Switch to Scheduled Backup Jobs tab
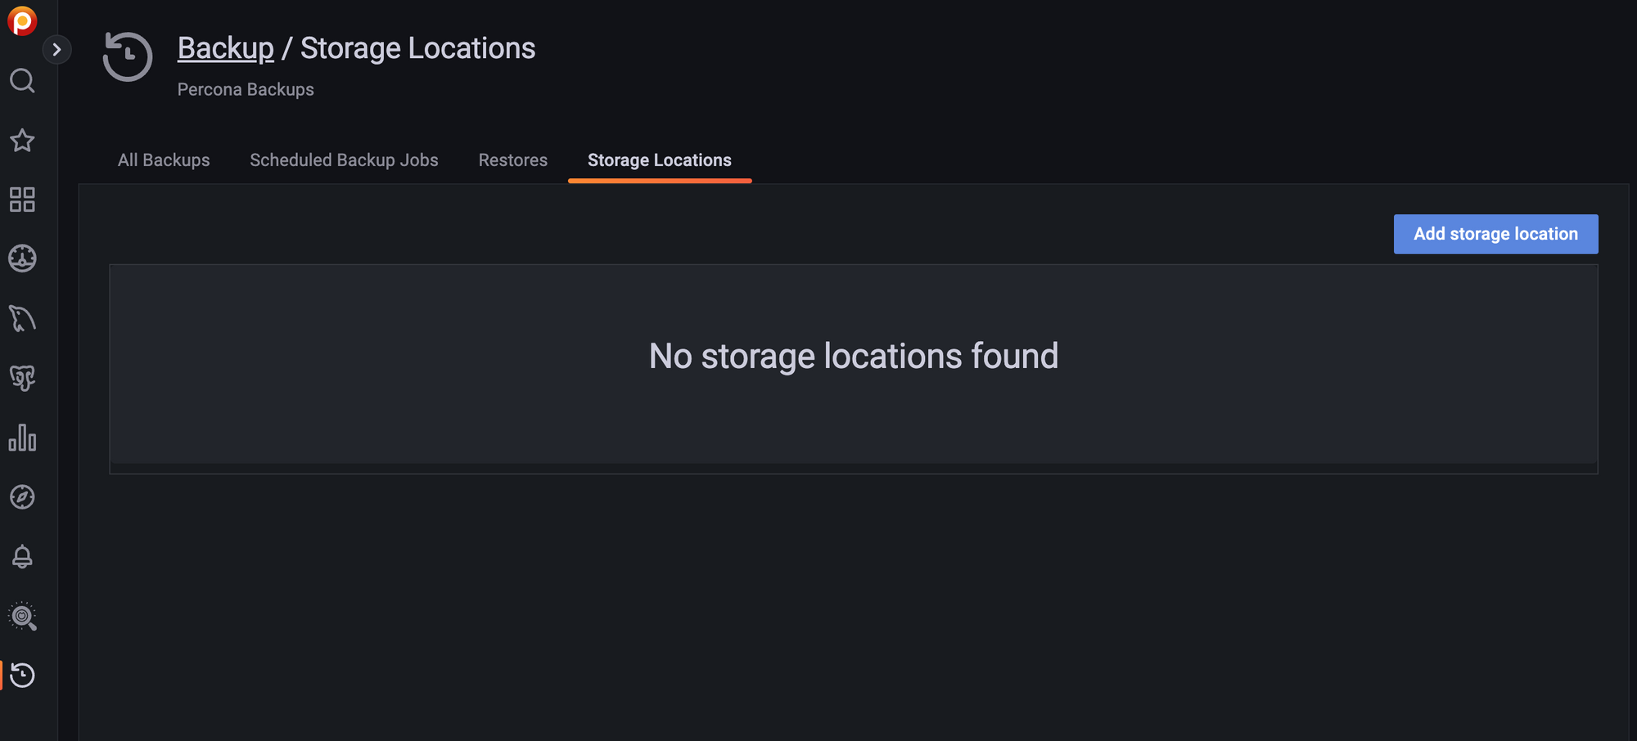 (344, 160)
